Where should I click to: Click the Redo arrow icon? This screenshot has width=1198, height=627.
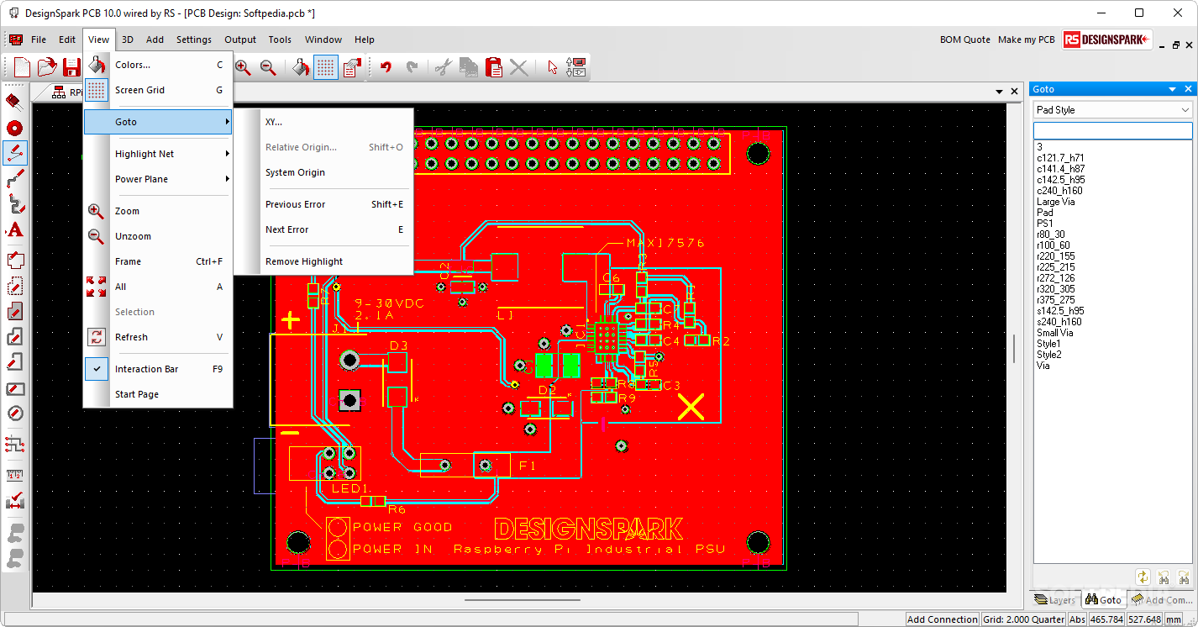412,67
